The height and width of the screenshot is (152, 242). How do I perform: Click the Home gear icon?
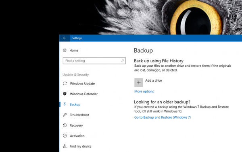[65, 50]
